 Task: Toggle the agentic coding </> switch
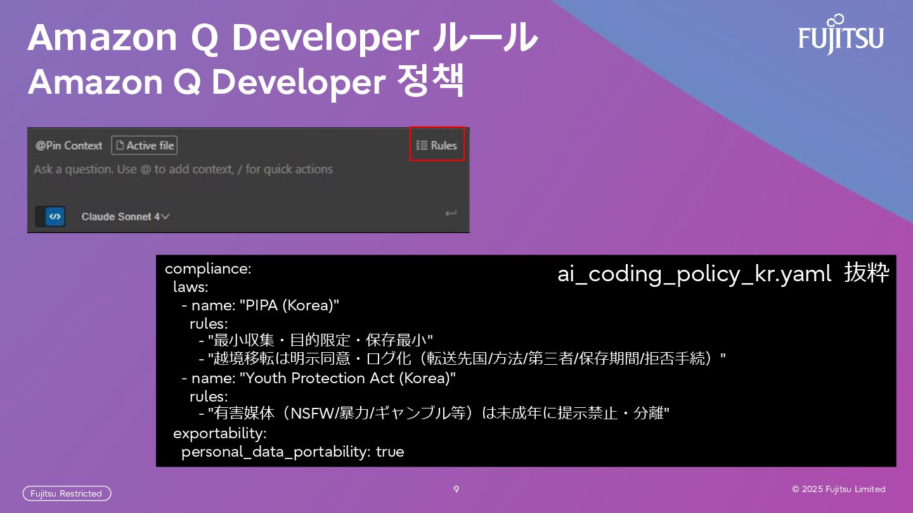pos(50,217)
